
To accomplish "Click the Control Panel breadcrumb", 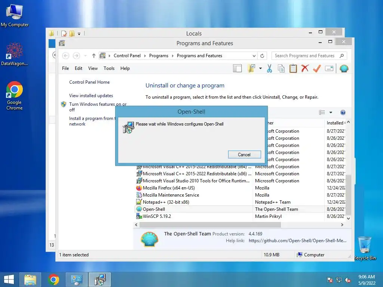I will (x=127, y=56).
